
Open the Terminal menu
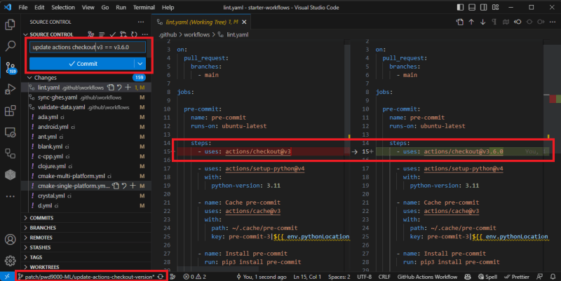click(144, 7)
